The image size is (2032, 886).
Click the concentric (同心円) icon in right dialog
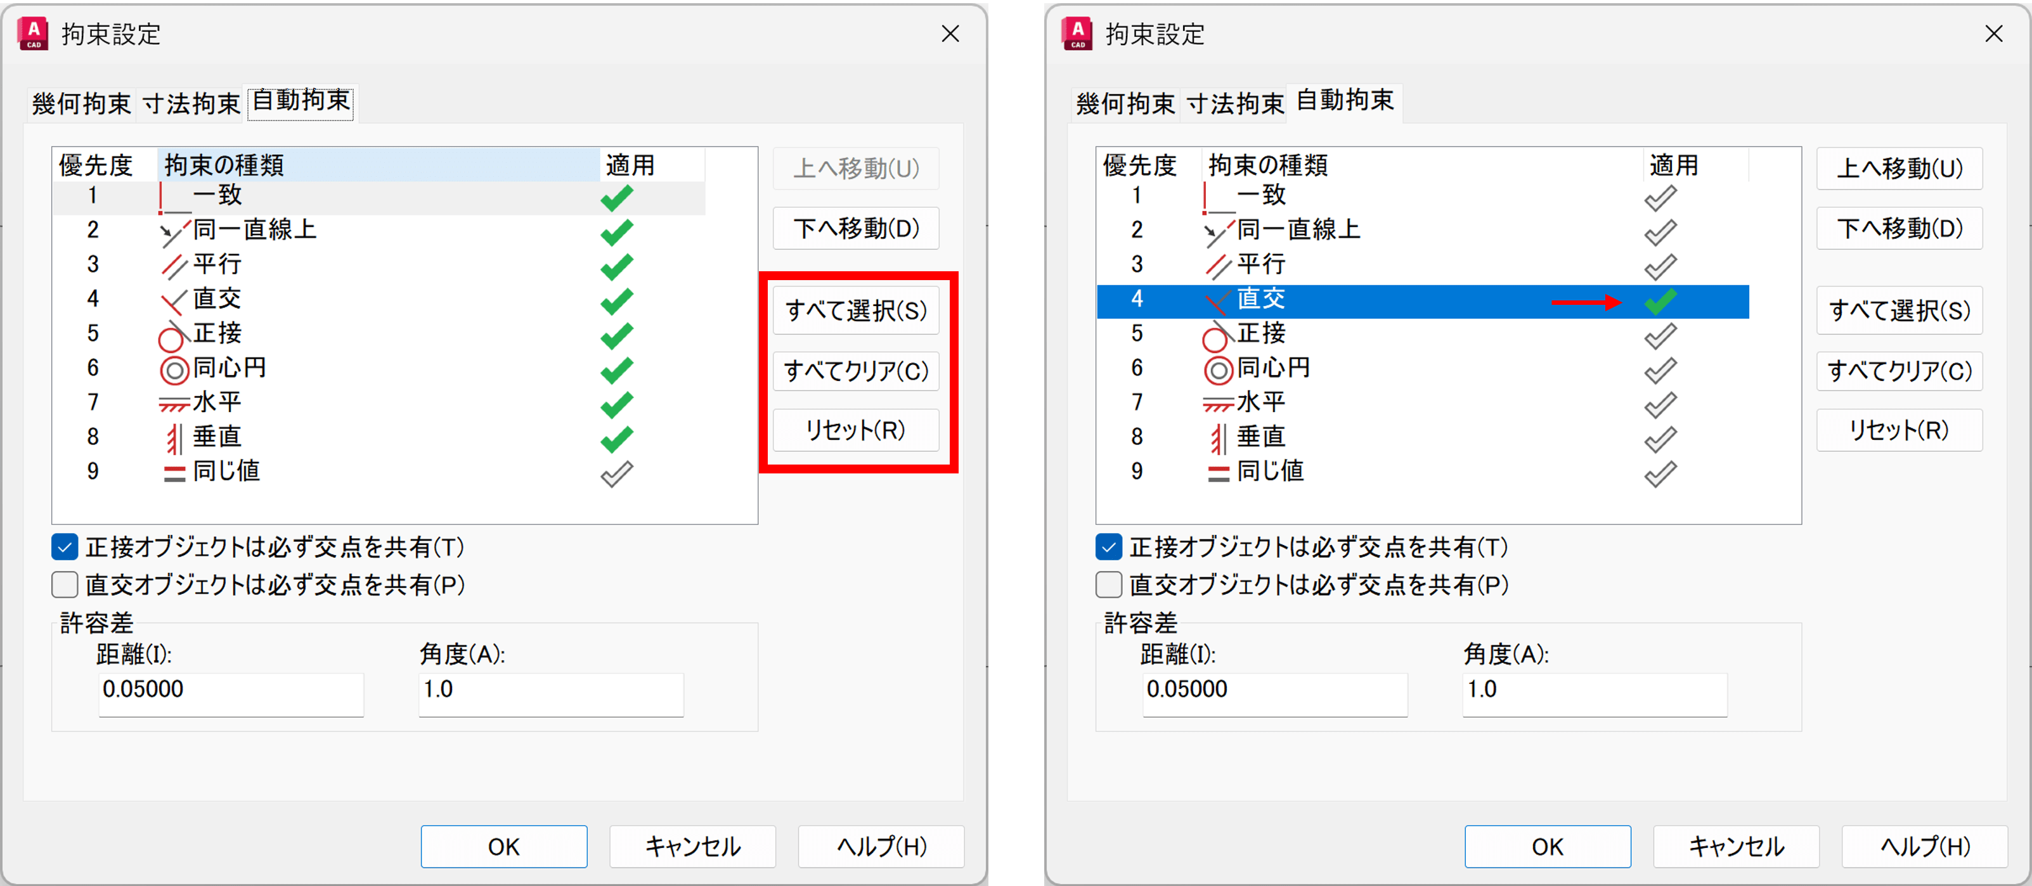(1218, 369)
